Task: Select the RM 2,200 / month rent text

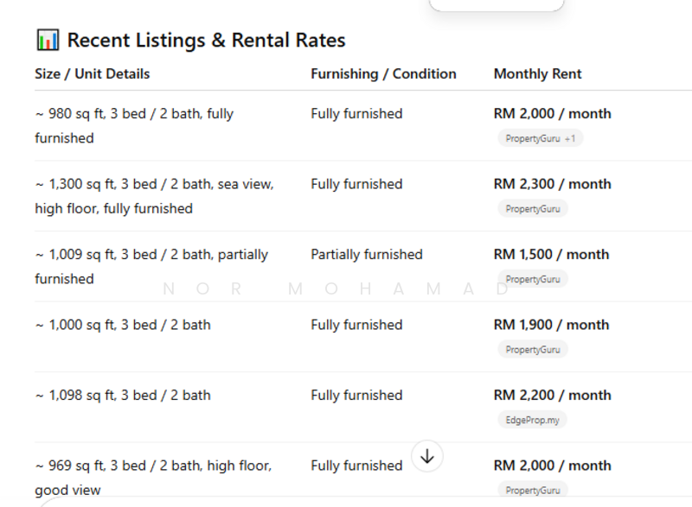Action: tap(552, 396)
